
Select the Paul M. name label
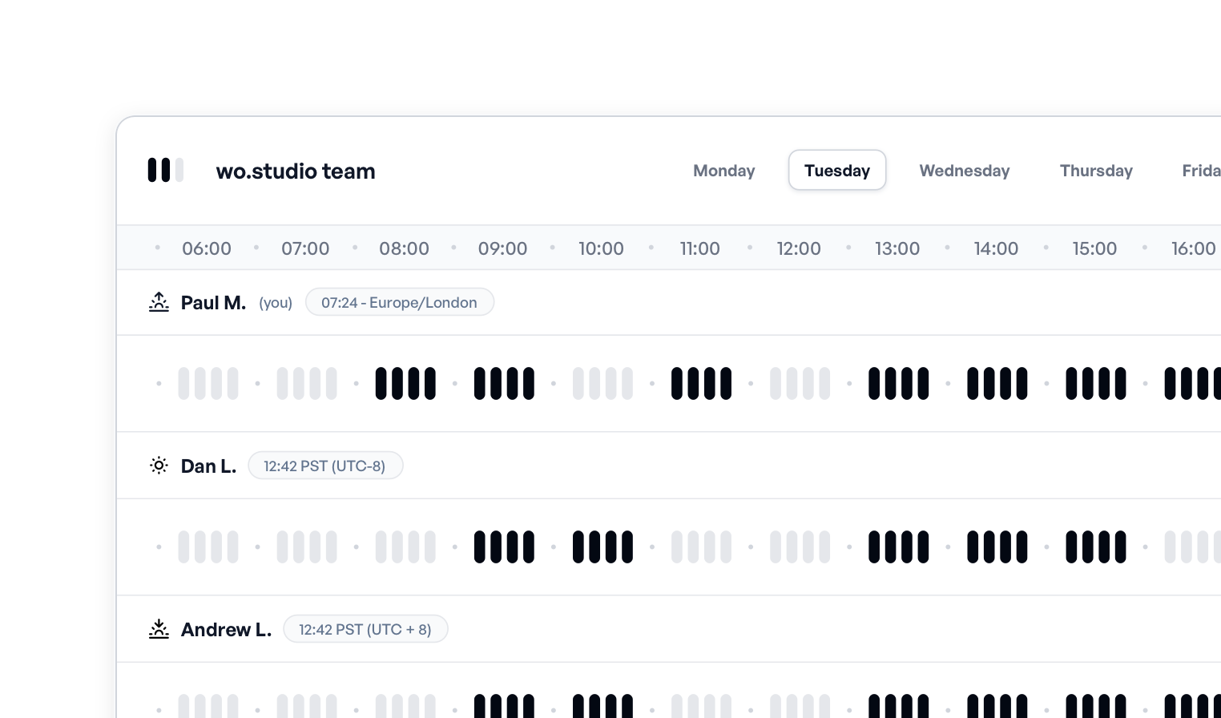point(213,303)
